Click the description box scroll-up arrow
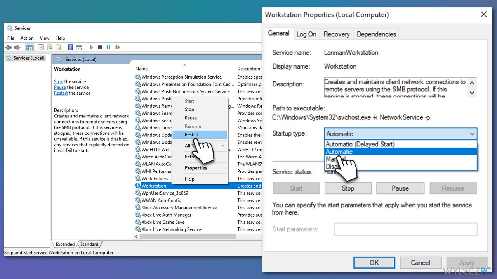The image size is (497, 279). click(472, 83)
